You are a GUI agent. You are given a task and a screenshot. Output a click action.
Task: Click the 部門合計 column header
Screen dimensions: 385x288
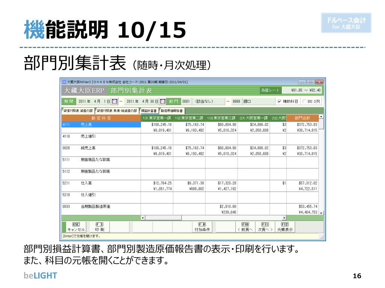(x=303, y=118)
